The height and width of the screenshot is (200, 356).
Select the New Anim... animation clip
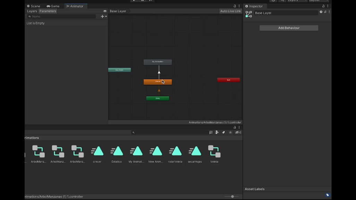pos(156,154)
